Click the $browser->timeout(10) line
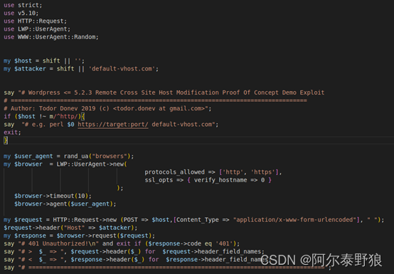The height and width of the screenshot is (274, 394). pyautogui.click(x=53, y=196)
